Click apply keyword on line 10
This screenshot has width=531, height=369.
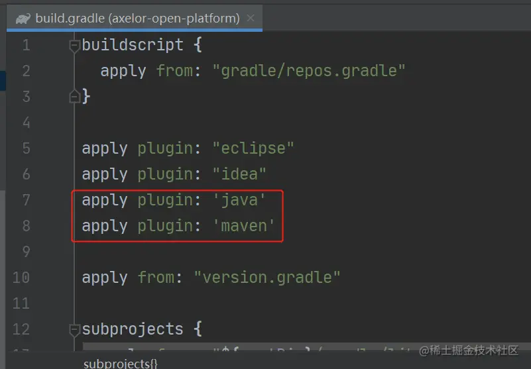(105, 278)
